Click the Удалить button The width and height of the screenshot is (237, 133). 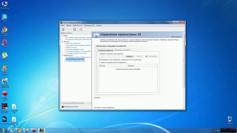tap(139, 57)
